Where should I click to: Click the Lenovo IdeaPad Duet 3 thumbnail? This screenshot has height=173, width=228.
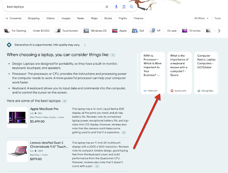[x=17, y=151]
